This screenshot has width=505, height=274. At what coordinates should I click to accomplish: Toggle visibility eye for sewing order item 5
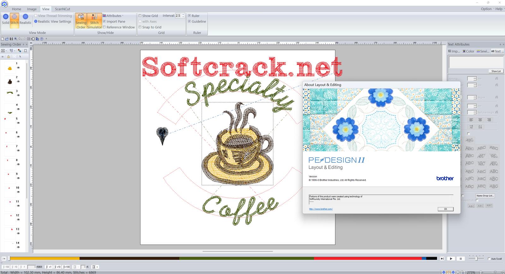click(18, 123)
